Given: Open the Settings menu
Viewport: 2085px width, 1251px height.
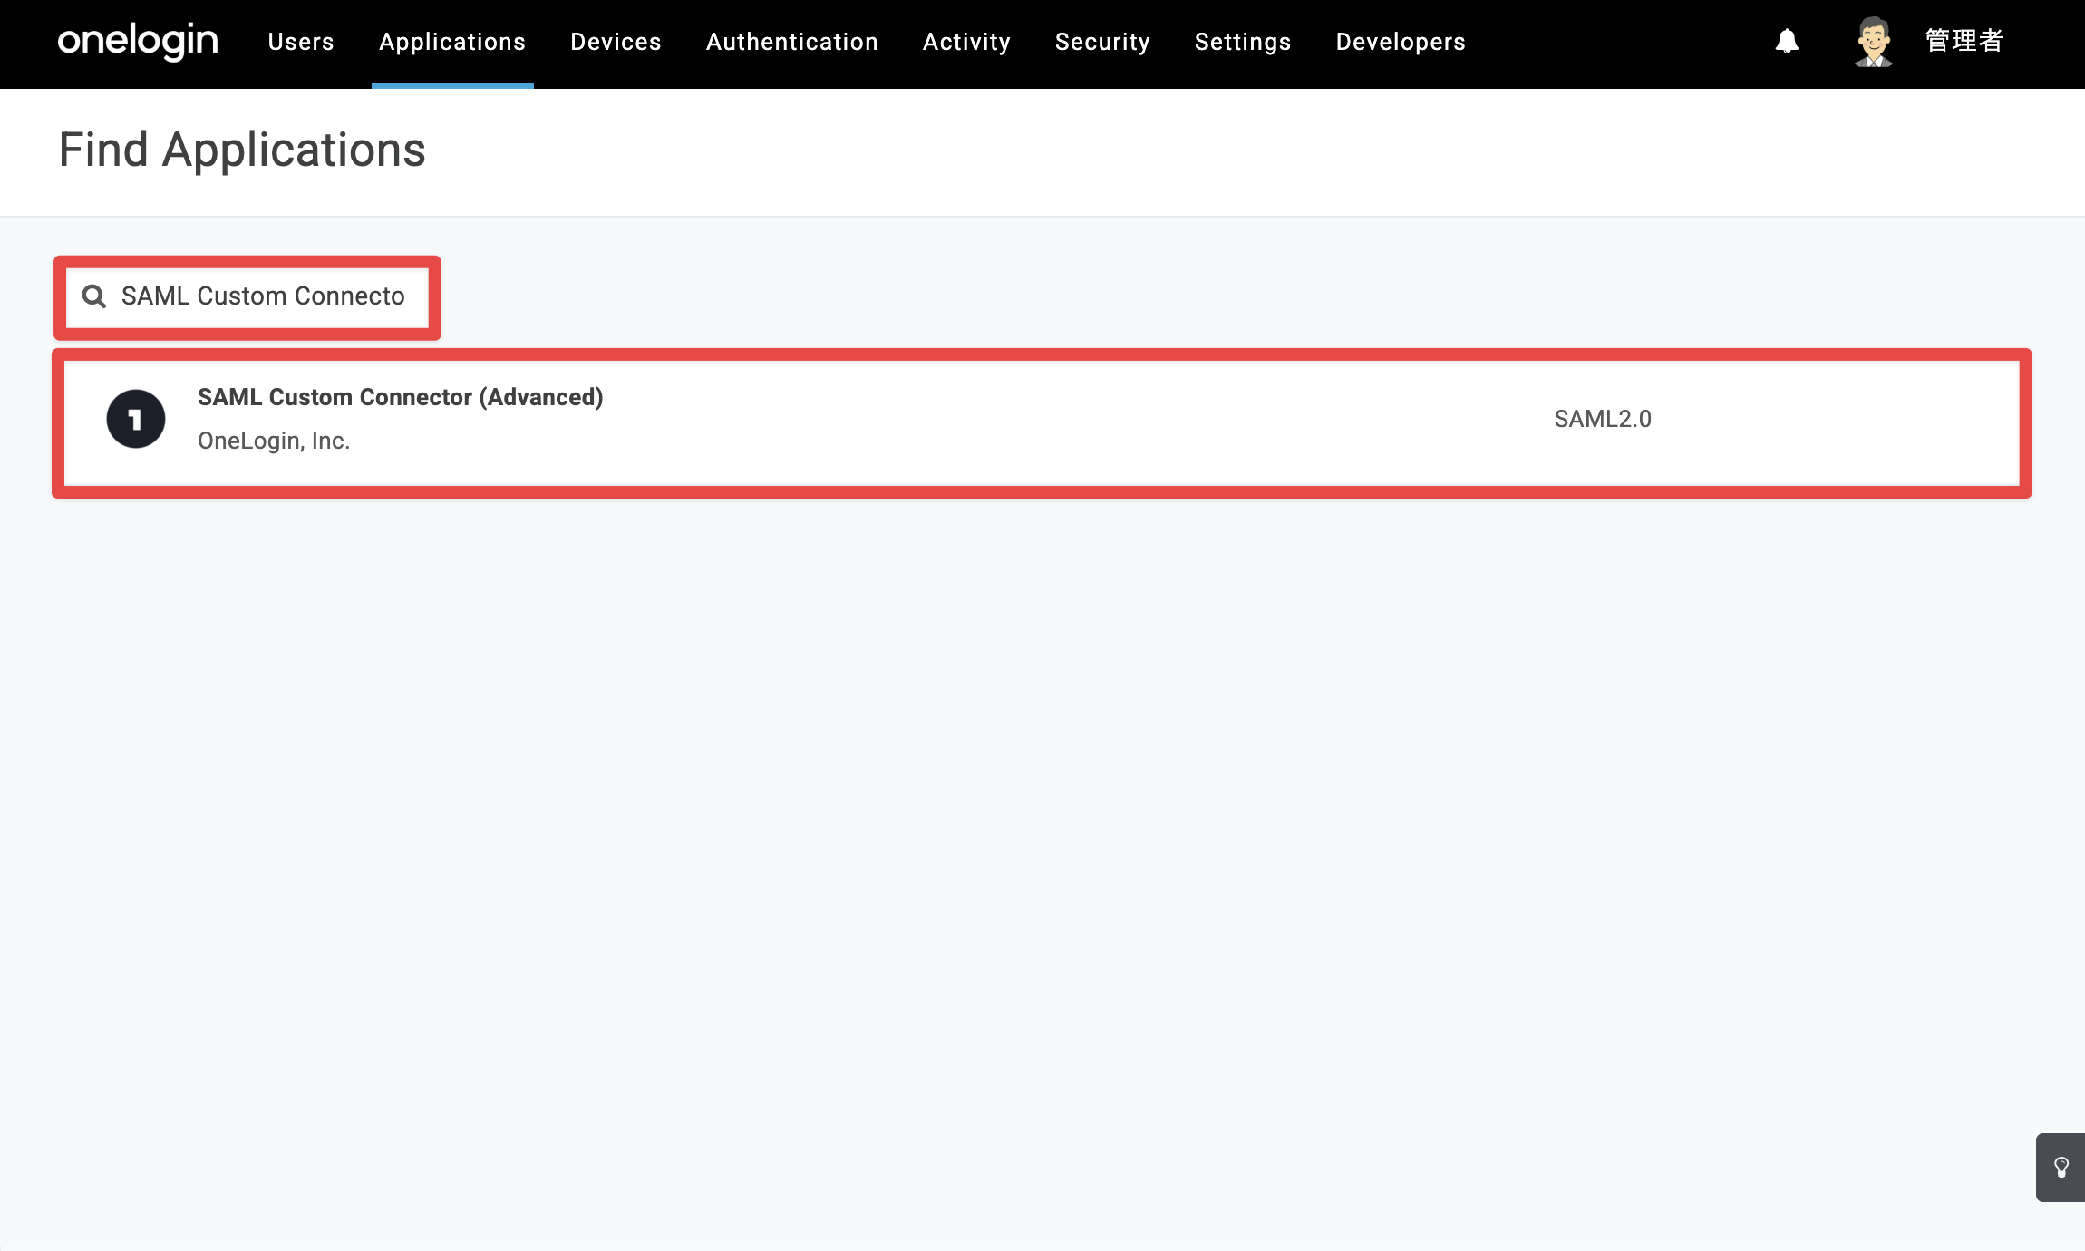Looking at the screenshot, I should coord(1243,42).
